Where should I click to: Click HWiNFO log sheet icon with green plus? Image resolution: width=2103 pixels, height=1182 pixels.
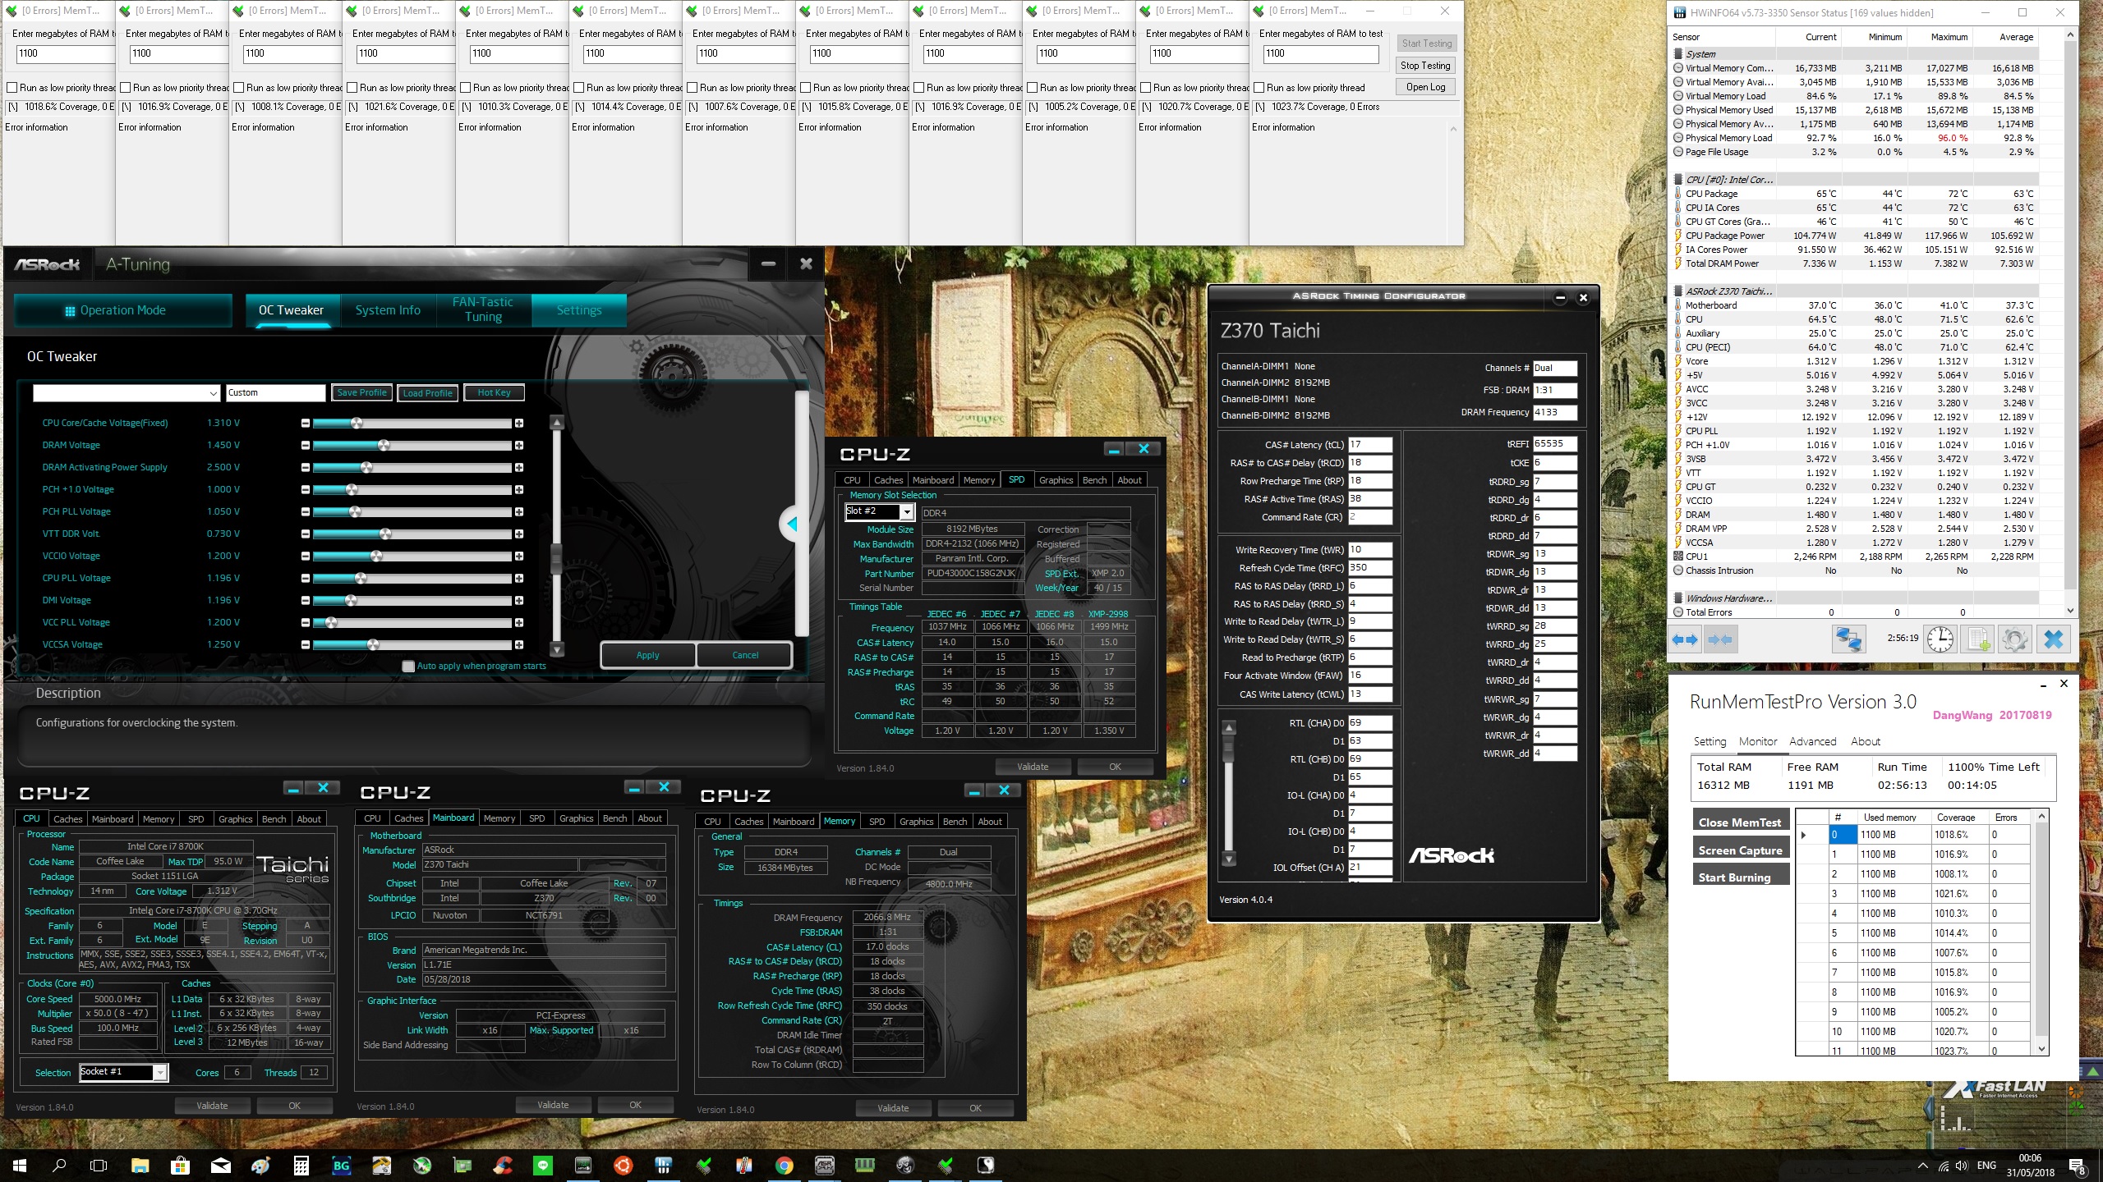coord(1978,639)
